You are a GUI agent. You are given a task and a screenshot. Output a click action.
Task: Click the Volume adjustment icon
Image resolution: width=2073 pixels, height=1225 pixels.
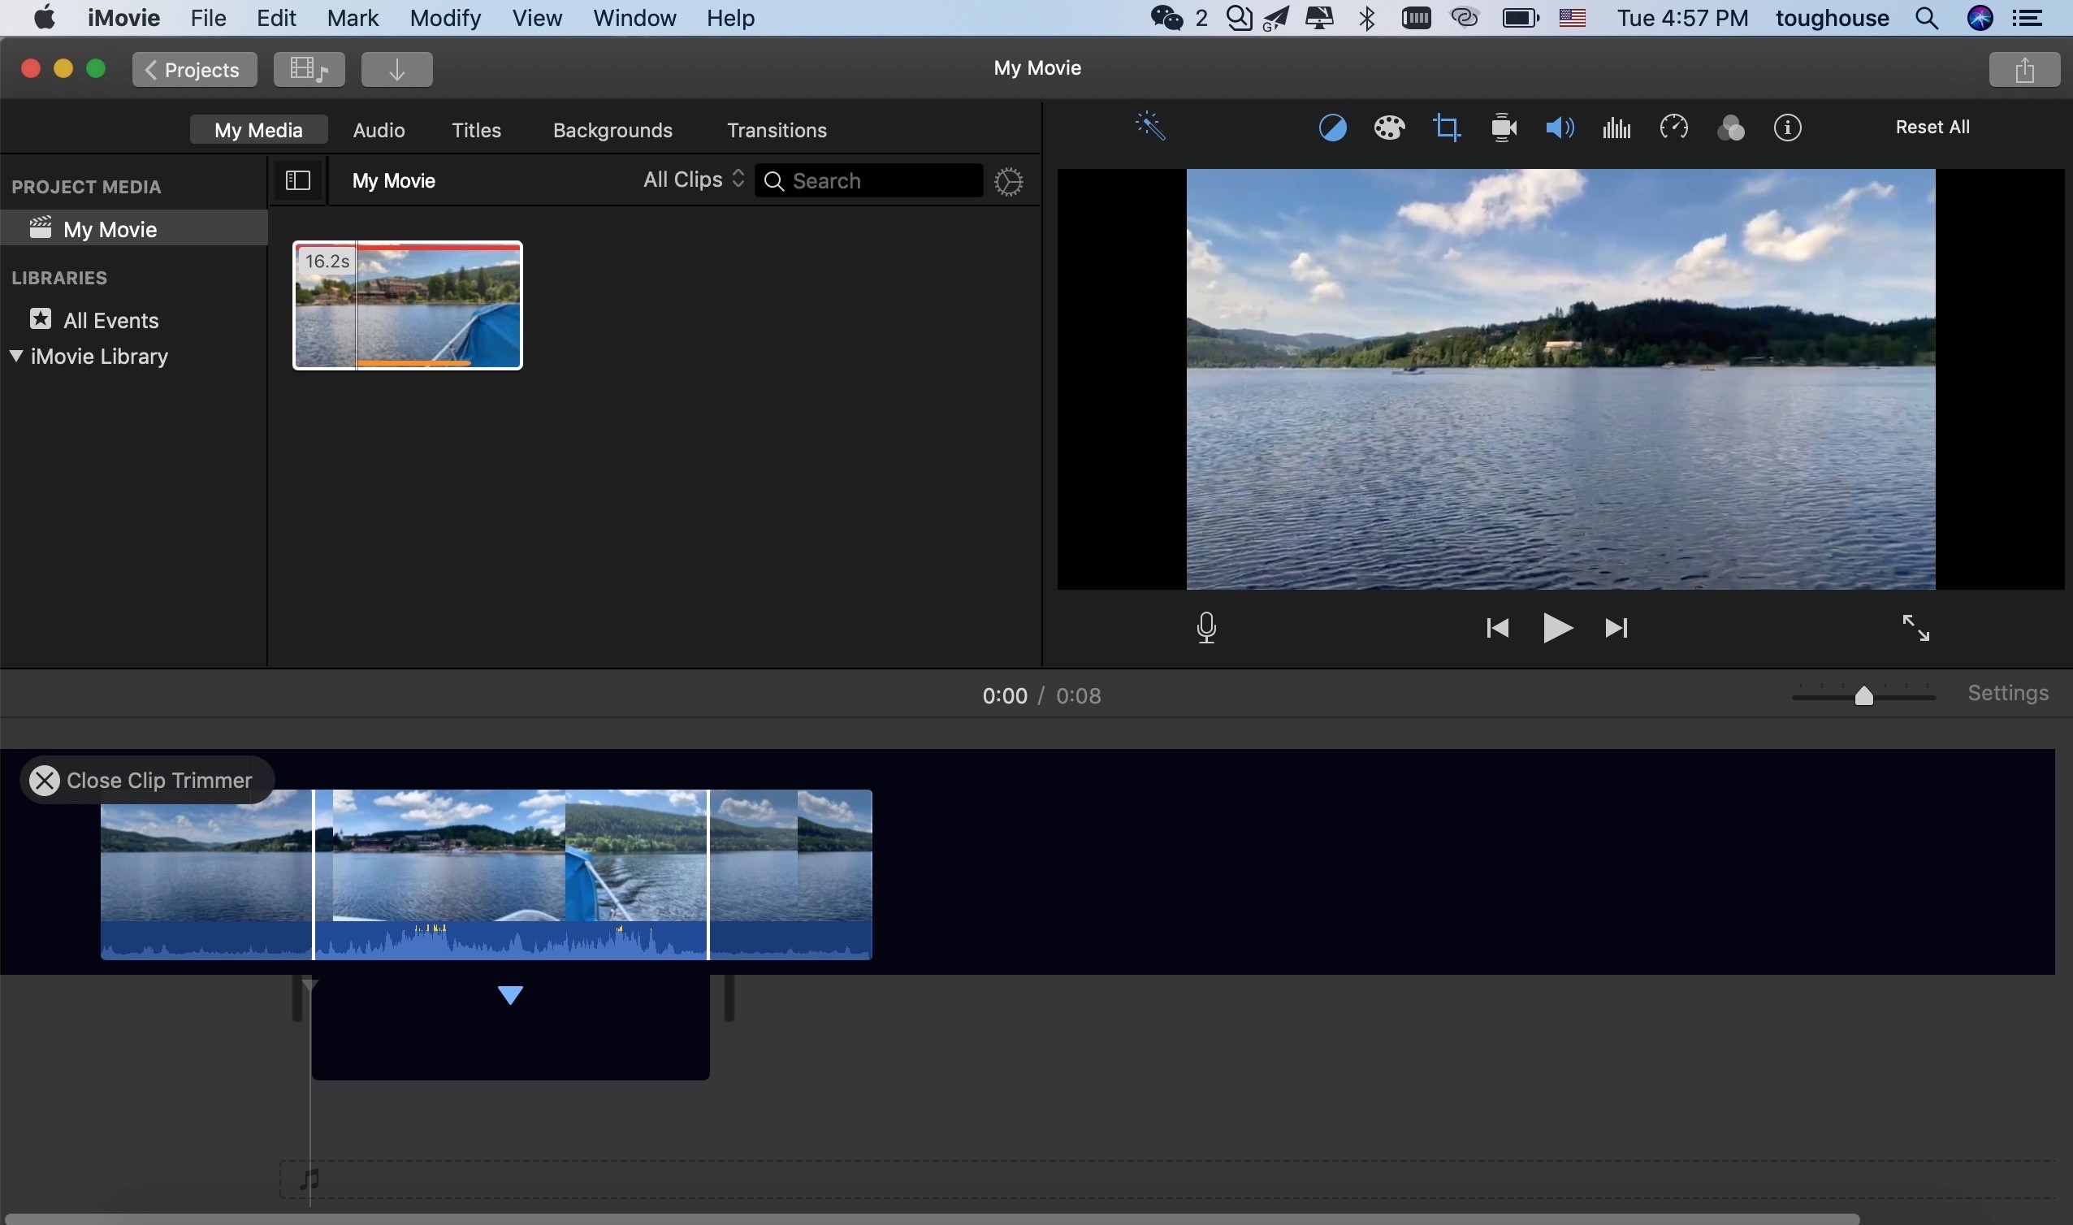(1558, 128)
